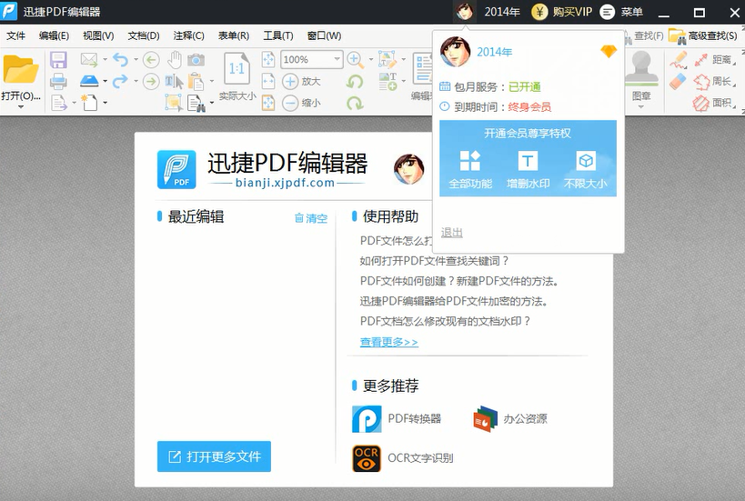Image resolution: width=745 pixels, height=501 pixels.
Task: Click the blue scanner icon
Action: pos(89,81)
